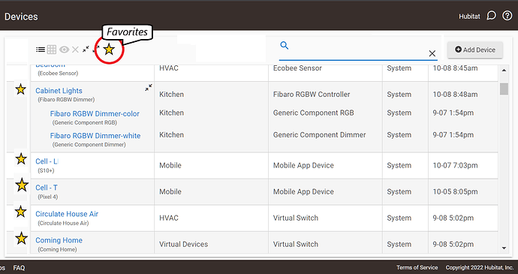This screenshot has height=274, width=518.
Task: Click the (Pixel 4) device label
Action: (47, 197)
